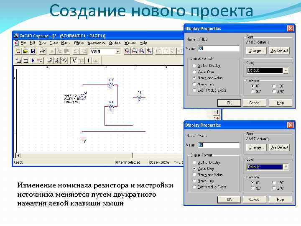The height and width of the screenshot is (226, 301).
Task: Click the Voltage Marker probe icon
Action: [x=50, y=61]
